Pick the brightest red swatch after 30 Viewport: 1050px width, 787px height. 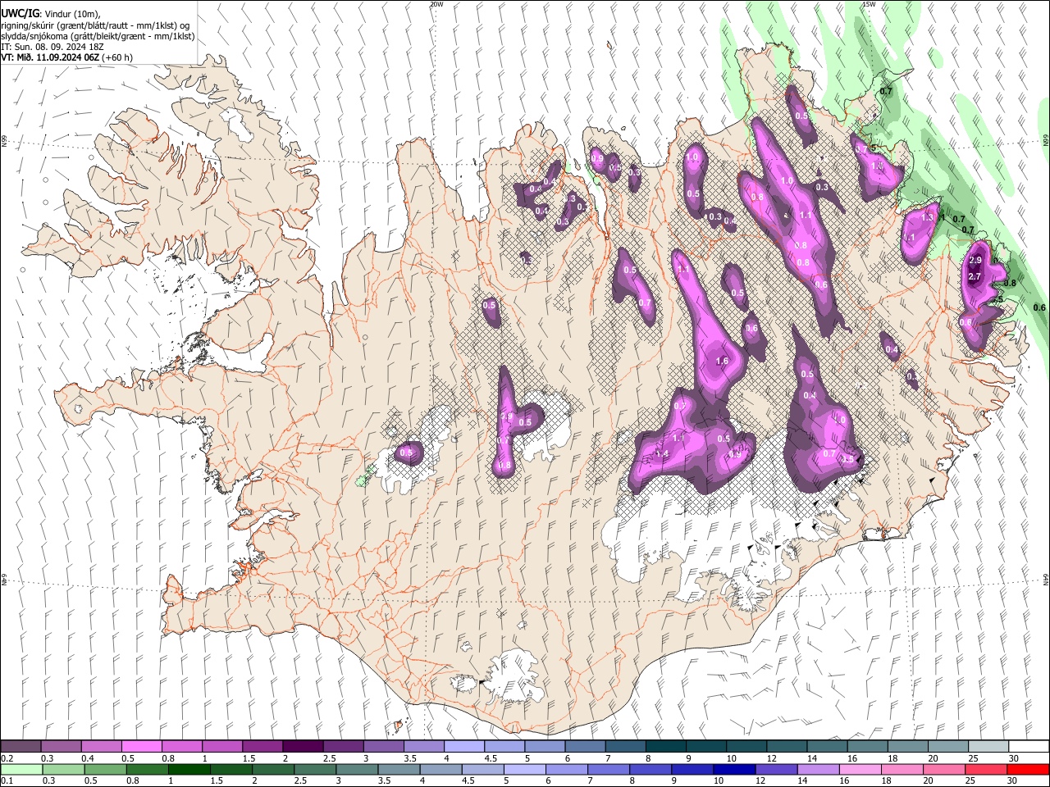1027,770
